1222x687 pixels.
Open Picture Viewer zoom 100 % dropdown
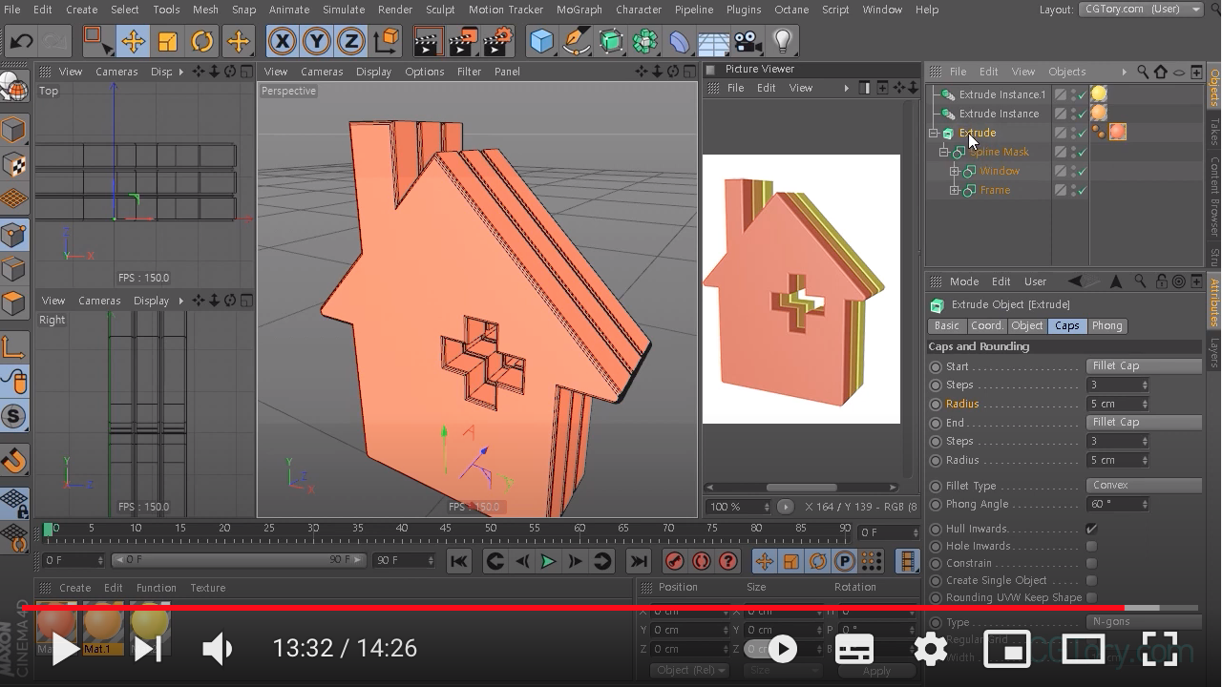(739, 507)
